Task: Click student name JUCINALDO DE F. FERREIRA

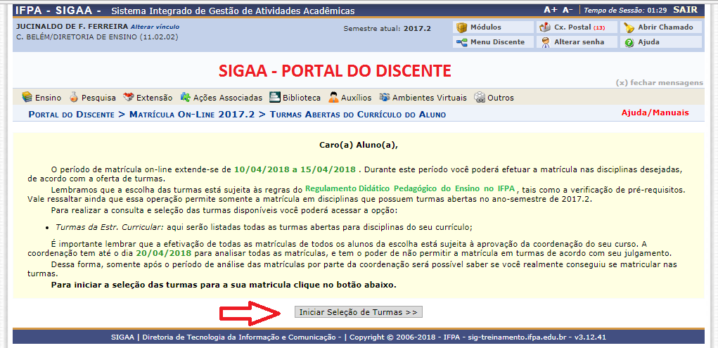Action: 72,27
